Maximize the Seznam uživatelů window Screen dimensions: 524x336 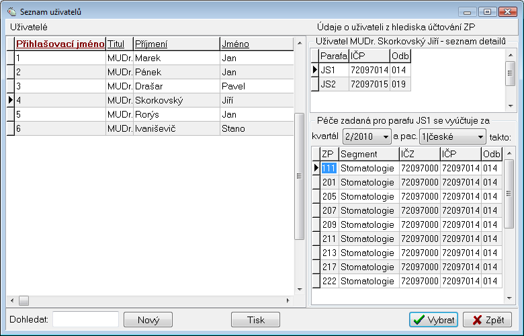pyautogui.click(x=486, y=11)
